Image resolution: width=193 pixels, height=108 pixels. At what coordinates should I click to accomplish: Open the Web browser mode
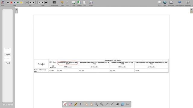[x=165, y=3]
